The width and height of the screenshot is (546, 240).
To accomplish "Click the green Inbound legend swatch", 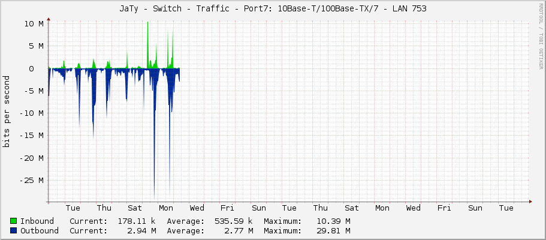I will (x=14, y=221).
